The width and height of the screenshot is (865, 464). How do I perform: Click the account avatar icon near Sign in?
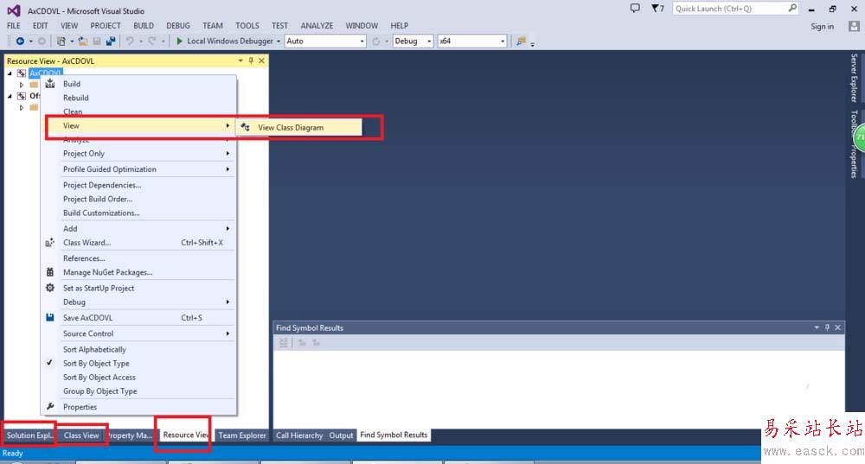854,27
